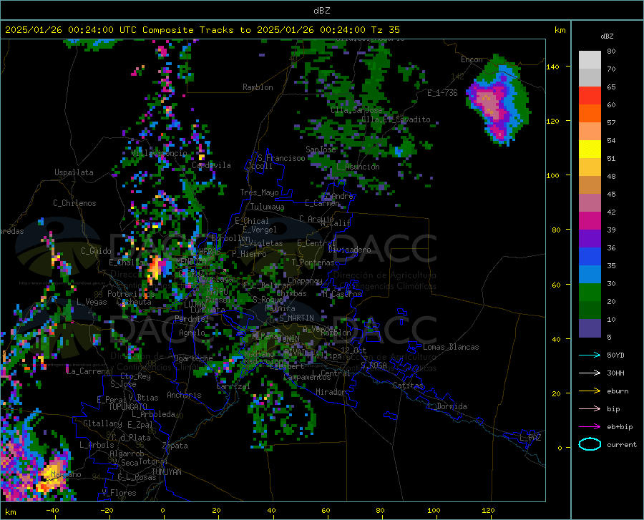Click the Ramblon label near top

[x=258, y=87]
